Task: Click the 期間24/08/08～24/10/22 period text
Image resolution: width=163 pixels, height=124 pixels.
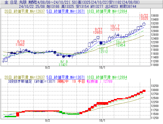Action: 50,2
